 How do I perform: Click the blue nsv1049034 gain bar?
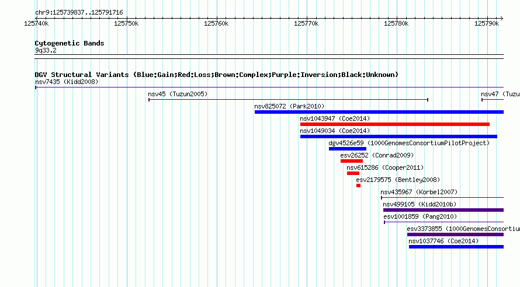click(398, 136)
